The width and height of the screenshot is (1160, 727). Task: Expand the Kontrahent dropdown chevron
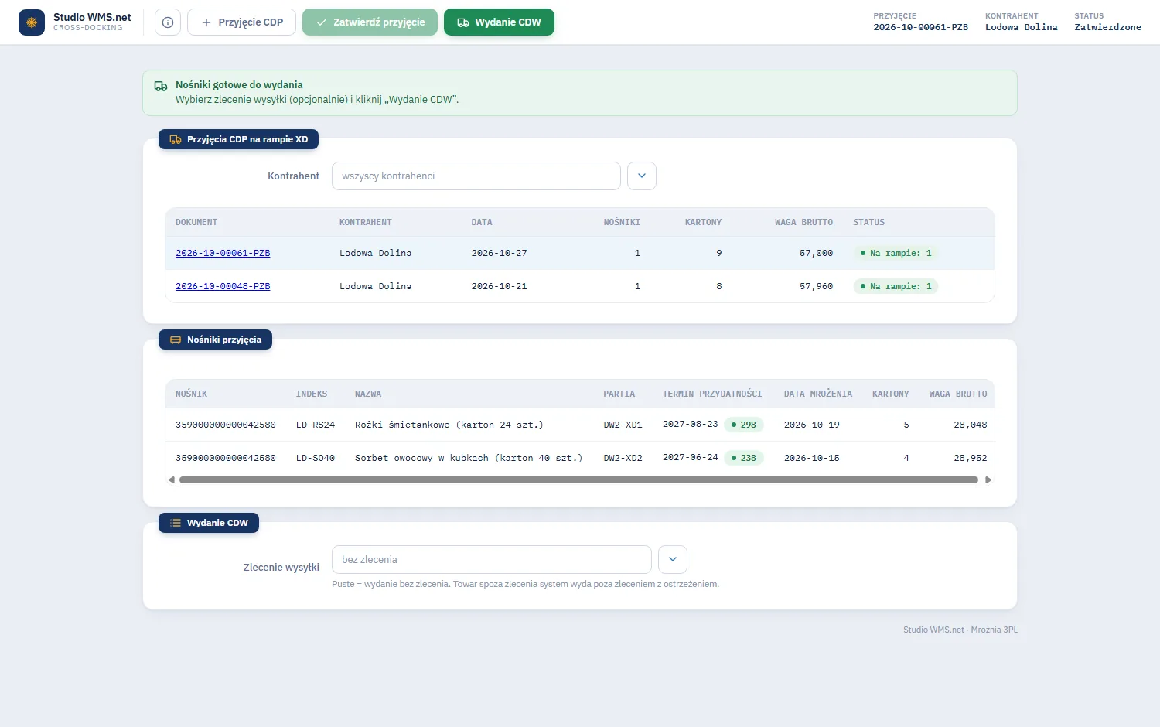pos(642,176)
